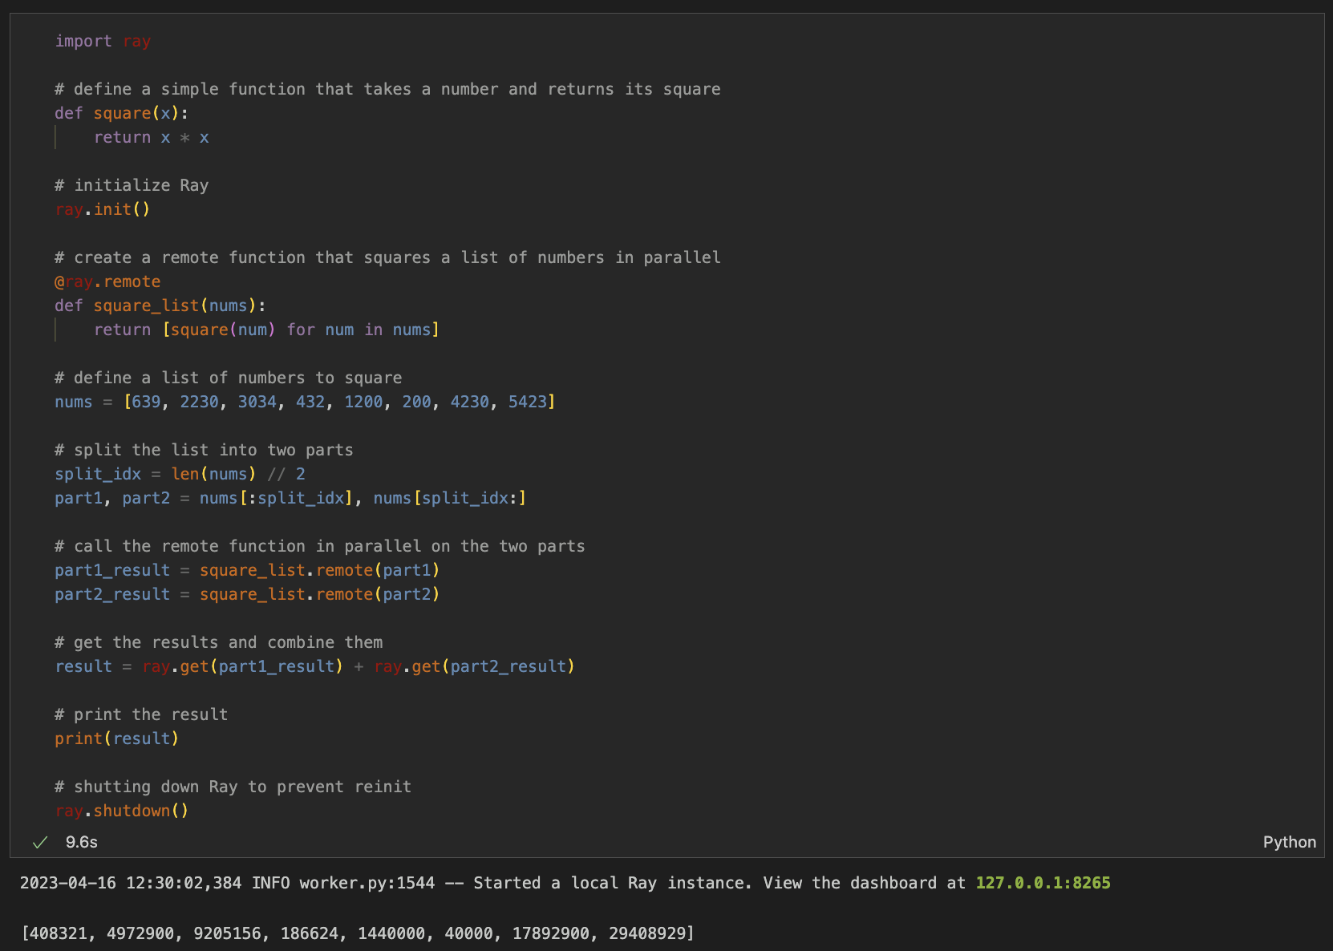The width and height of the screenshot is (1333, 951).
Task: Click the squared results output list
Action: [x=358, y=933]
